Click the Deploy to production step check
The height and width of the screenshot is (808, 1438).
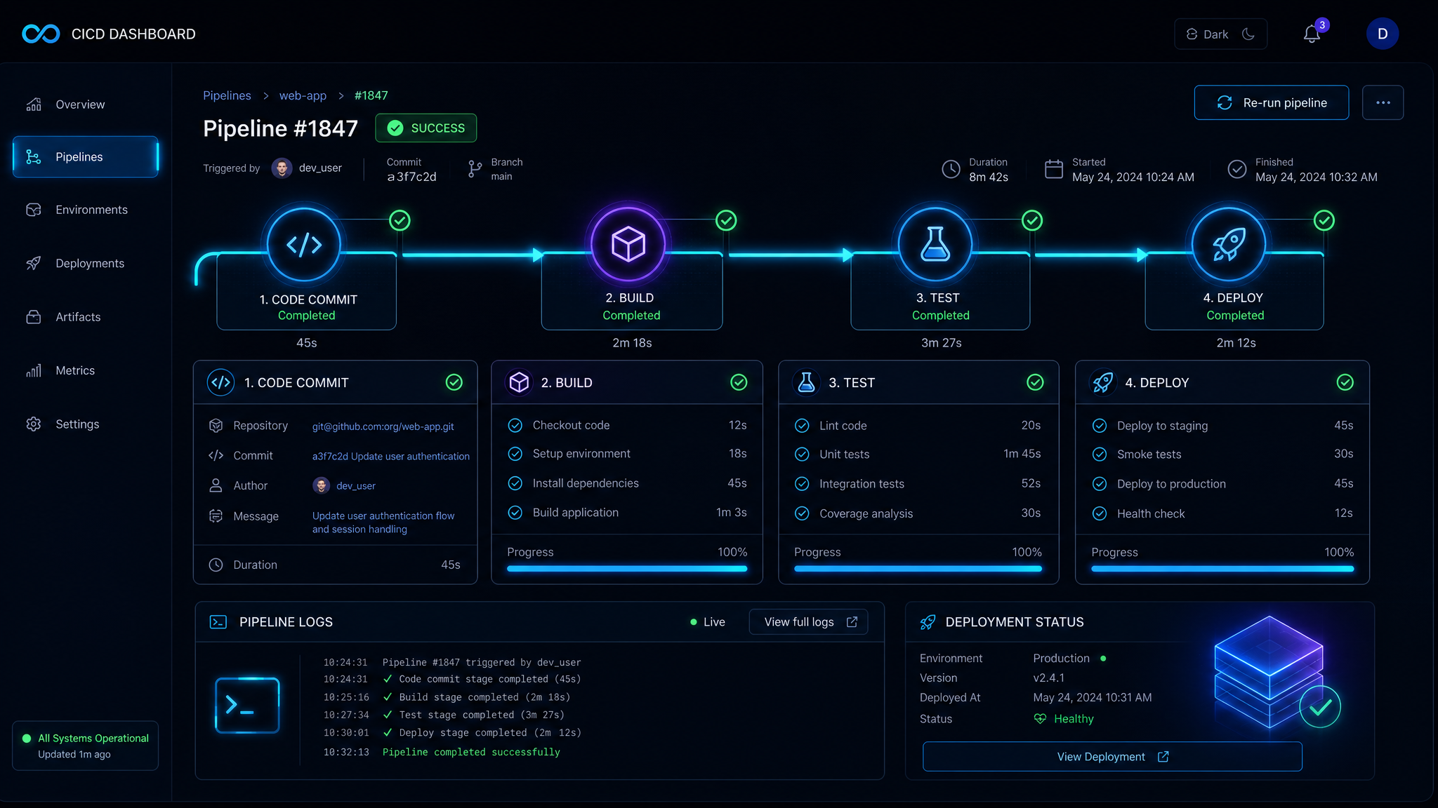1100,484
